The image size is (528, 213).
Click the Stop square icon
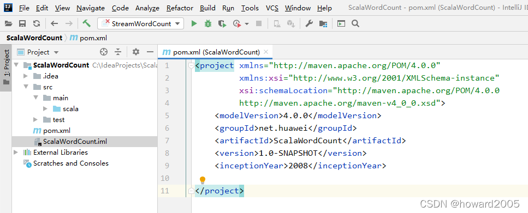[259, 23]
